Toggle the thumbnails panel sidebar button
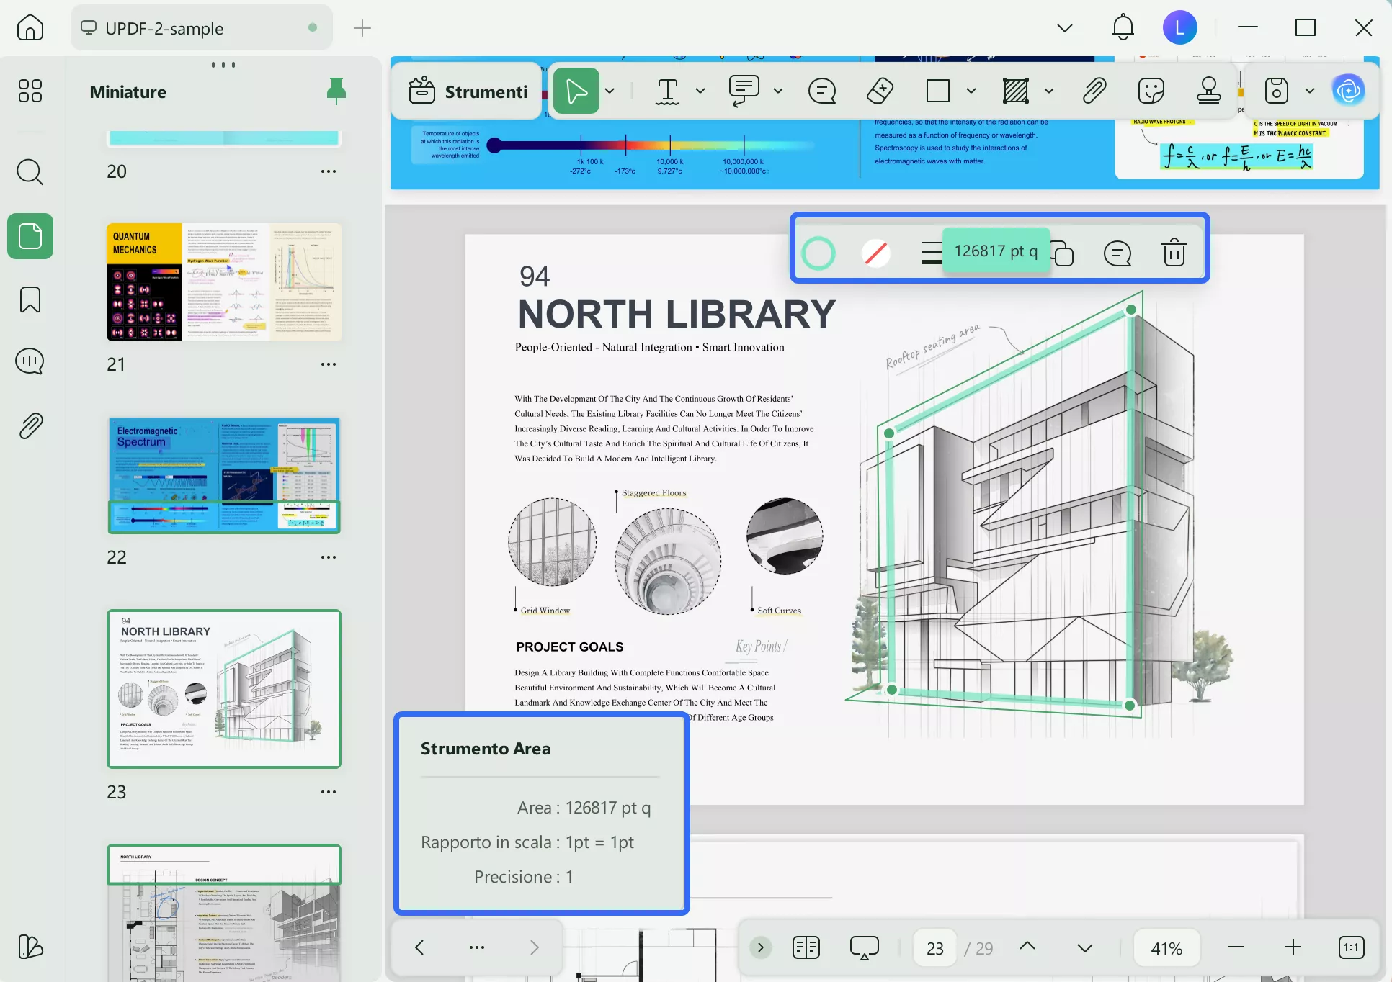The height and width of the screenshot is (982, 1392). [x=30, y=236]
